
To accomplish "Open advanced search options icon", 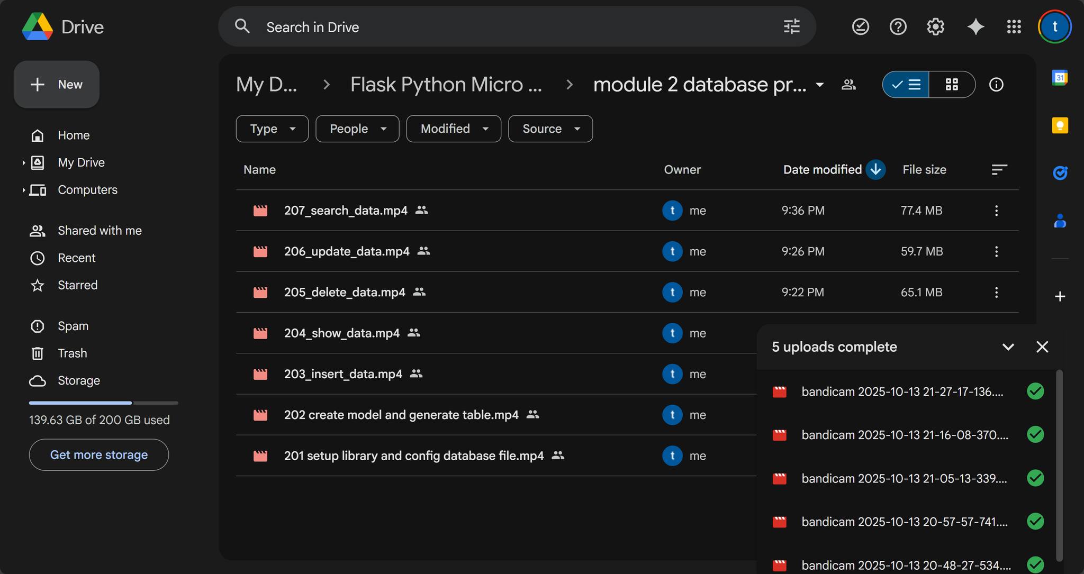I will pos(791,26).
